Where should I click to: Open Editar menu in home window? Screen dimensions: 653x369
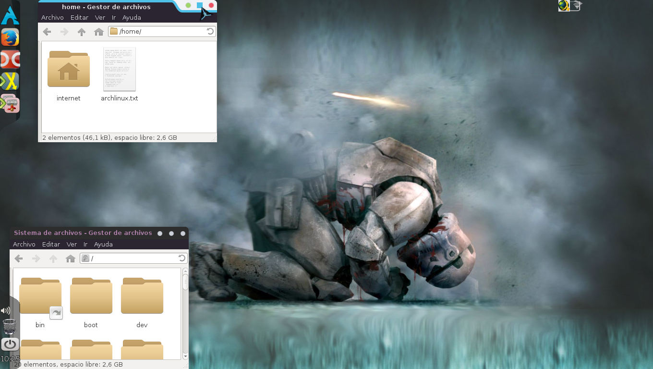click(x=79, y=17)
